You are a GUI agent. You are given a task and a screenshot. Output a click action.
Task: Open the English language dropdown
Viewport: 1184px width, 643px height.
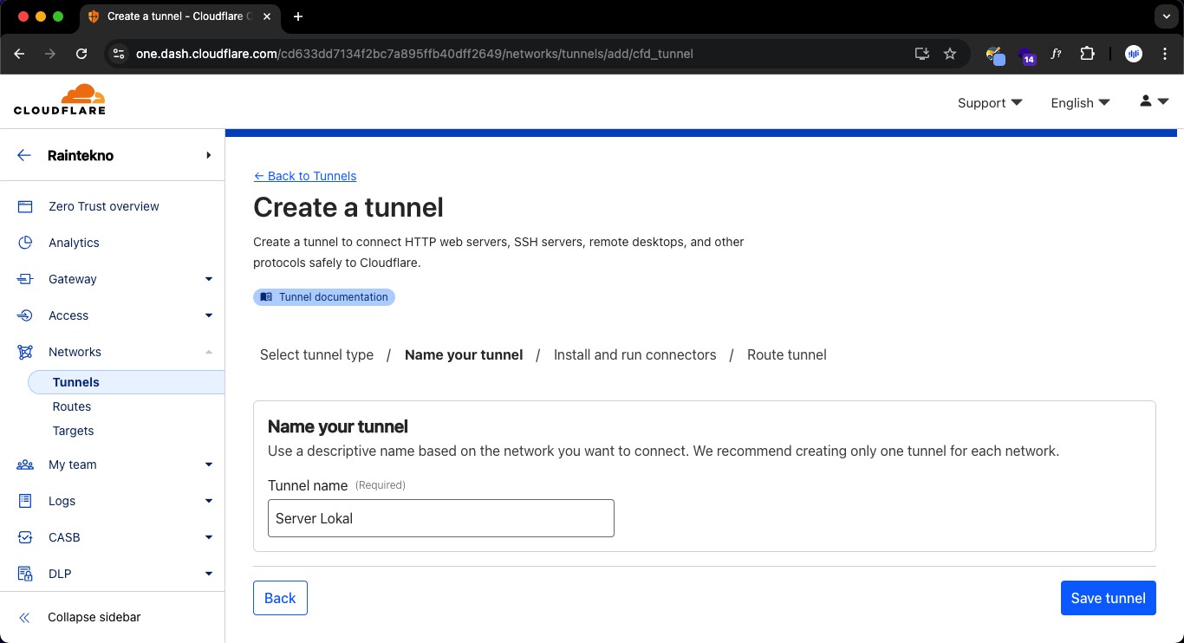coord(1080,103)
